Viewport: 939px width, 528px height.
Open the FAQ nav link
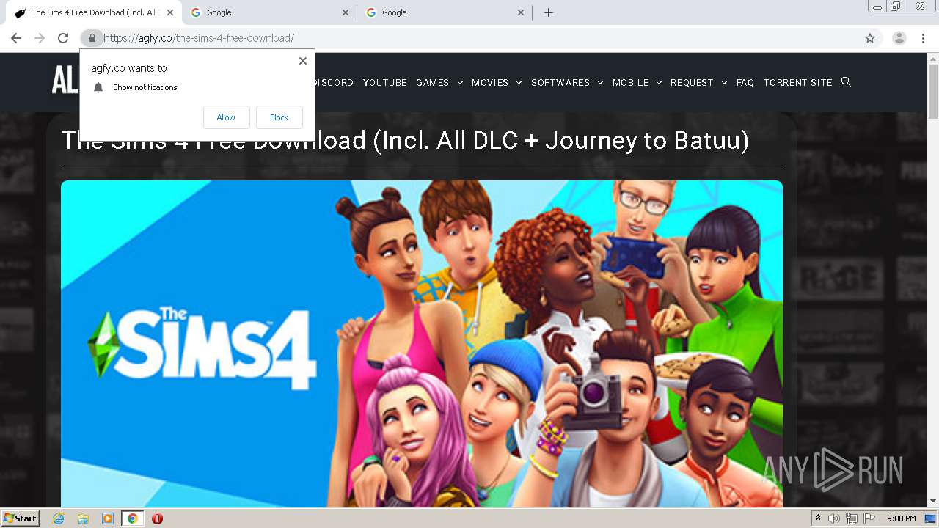pos(745,82)
